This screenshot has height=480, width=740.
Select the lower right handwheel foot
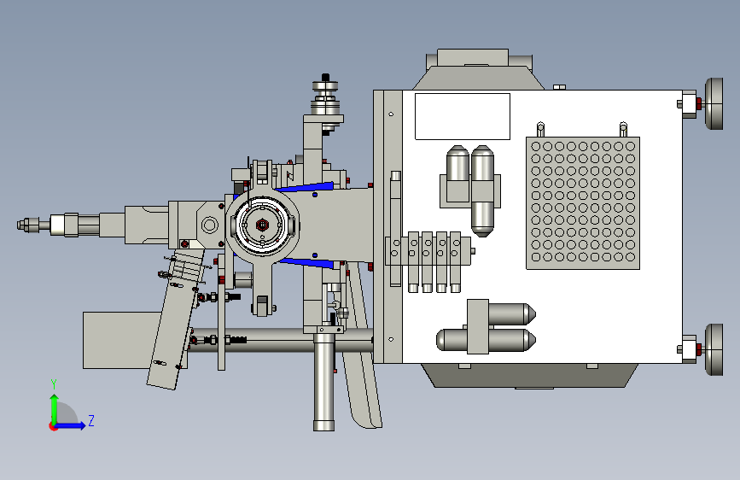[714, 349]
